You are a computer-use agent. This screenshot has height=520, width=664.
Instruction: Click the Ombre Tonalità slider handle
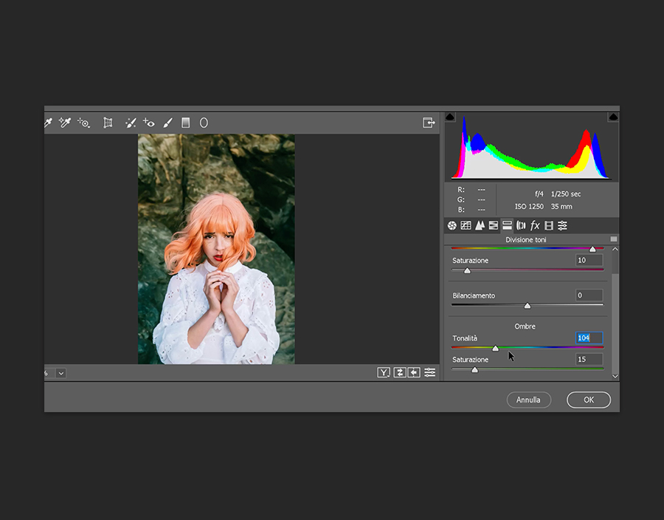point(495,349)
